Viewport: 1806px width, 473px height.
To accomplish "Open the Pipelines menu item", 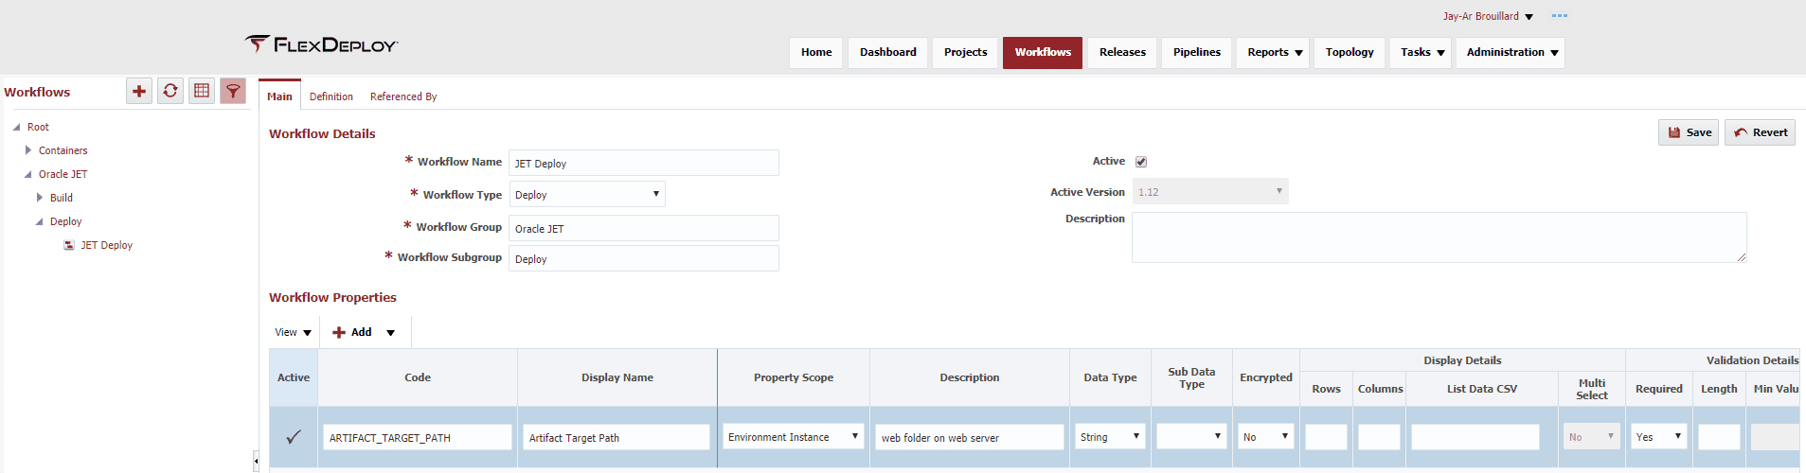I will [x=1196, y=52].
